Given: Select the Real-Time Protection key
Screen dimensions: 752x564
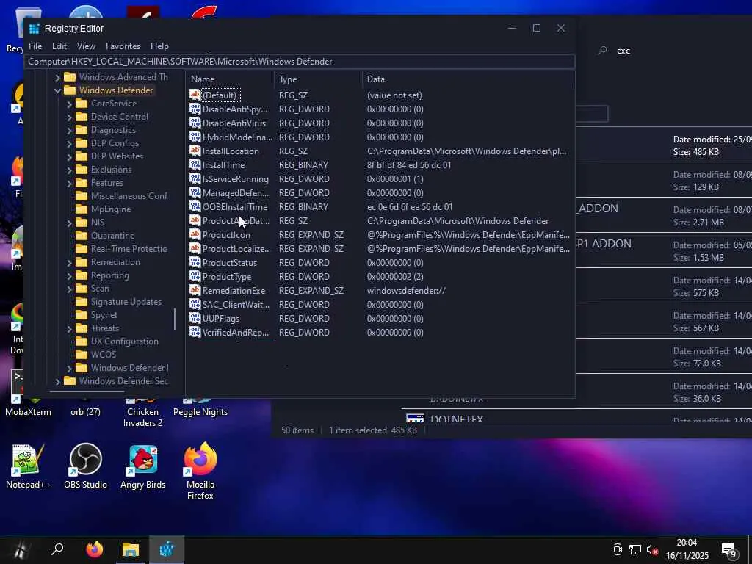Looking at the screenshot, I should 129,248.
